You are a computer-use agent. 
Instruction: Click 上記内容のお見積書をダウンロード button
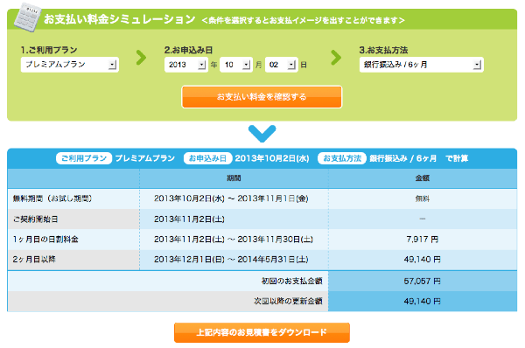click(x=262, y=332)
